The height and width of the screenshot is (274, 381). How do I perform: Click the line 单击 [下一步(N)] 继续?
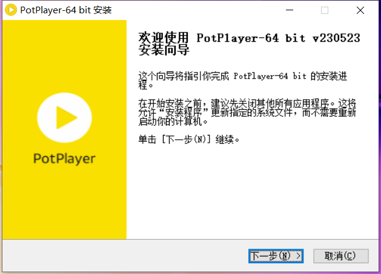(x=189, y=140)
